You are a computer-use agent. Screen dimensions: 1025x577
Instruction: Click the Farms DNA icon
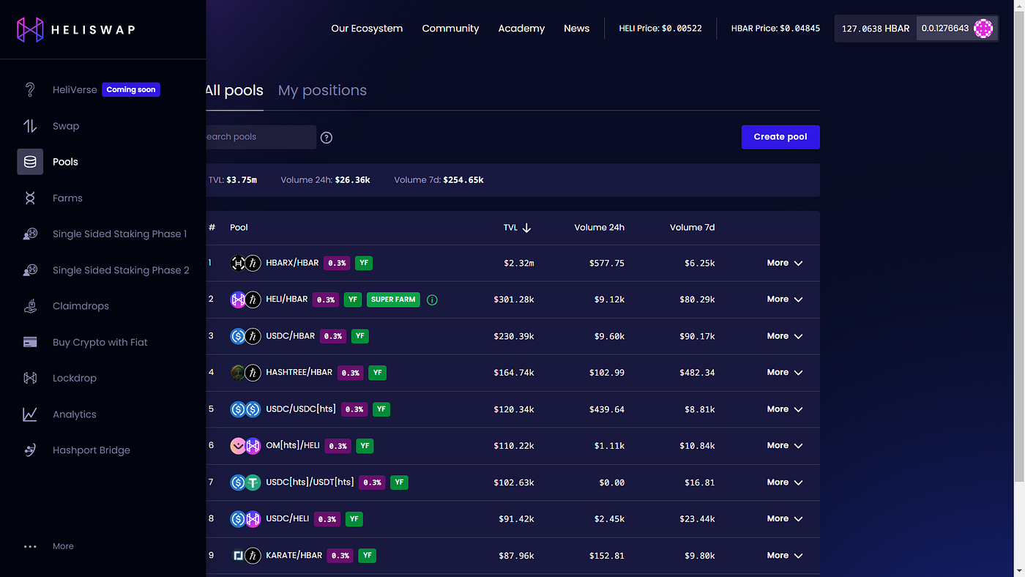coord(30,198)
